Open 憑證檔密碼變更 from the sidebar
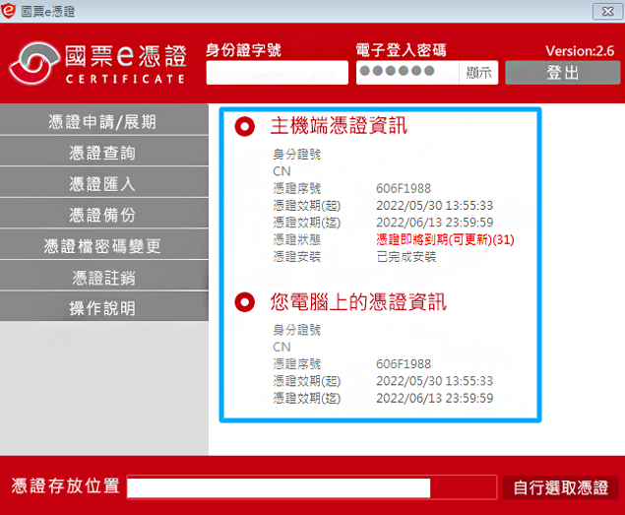This screenshot has width=625, height=515. 103,246
